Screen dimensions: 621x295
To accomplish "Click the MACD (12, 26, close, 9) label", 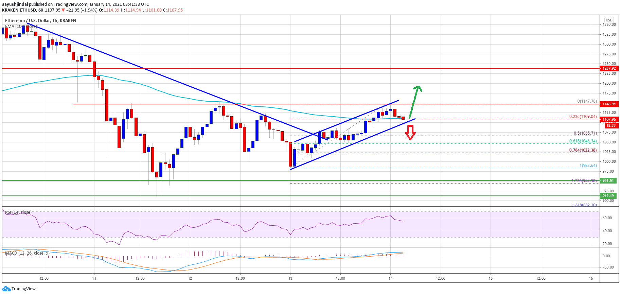I will 27,253.
